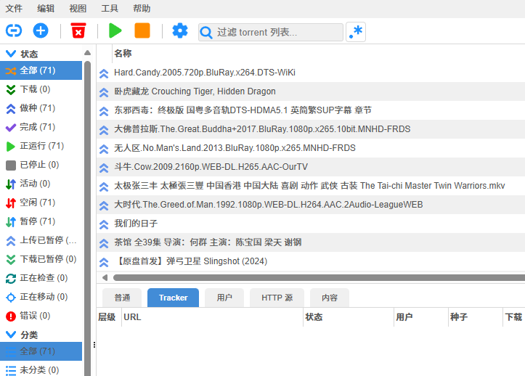Collapse the 状态 section chevron
The image size is (525, 376).
(x=10, y=54)
